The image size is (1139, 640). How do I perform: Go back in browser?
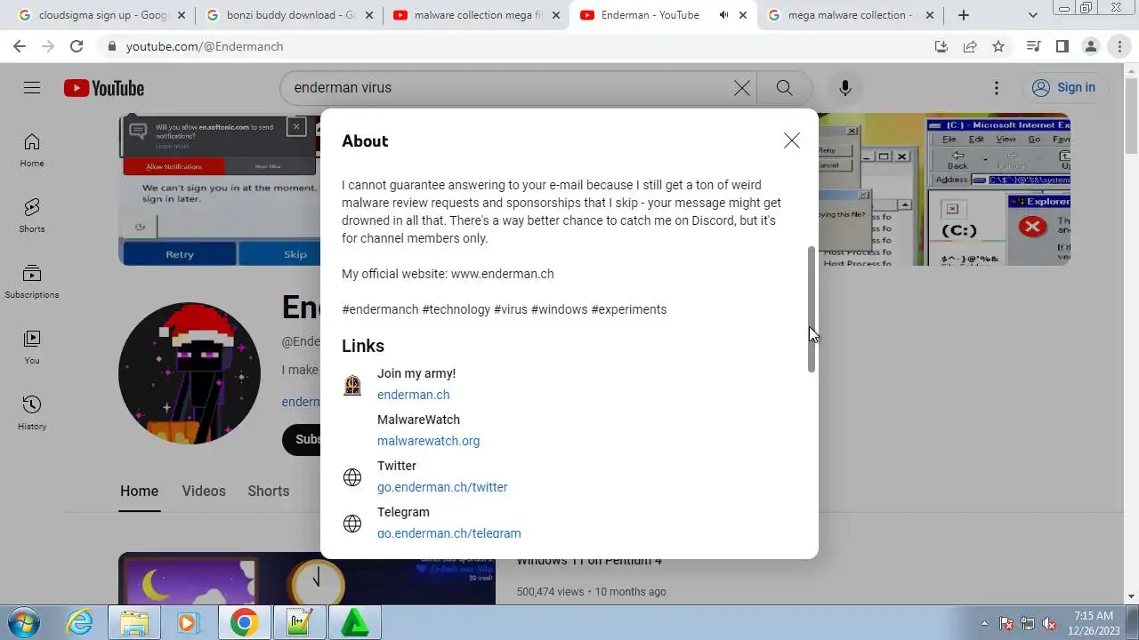click(20, 46)
